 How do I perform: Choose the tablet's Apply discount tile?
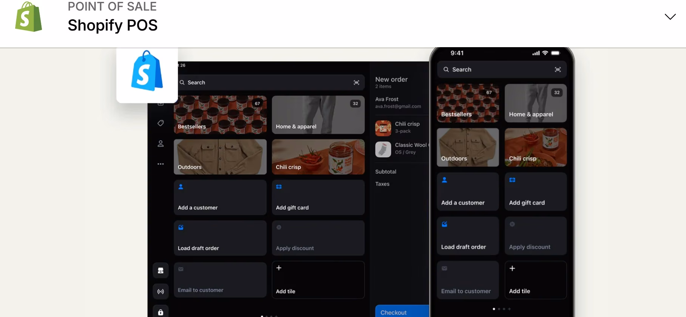(x=318, y=238)
